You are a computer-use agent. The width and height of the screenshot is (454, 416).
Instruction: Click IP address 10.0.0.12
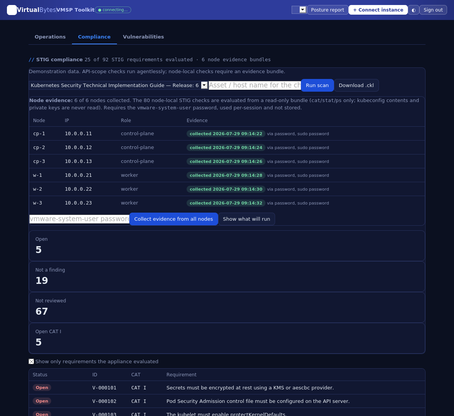click(x=78, y=148)
